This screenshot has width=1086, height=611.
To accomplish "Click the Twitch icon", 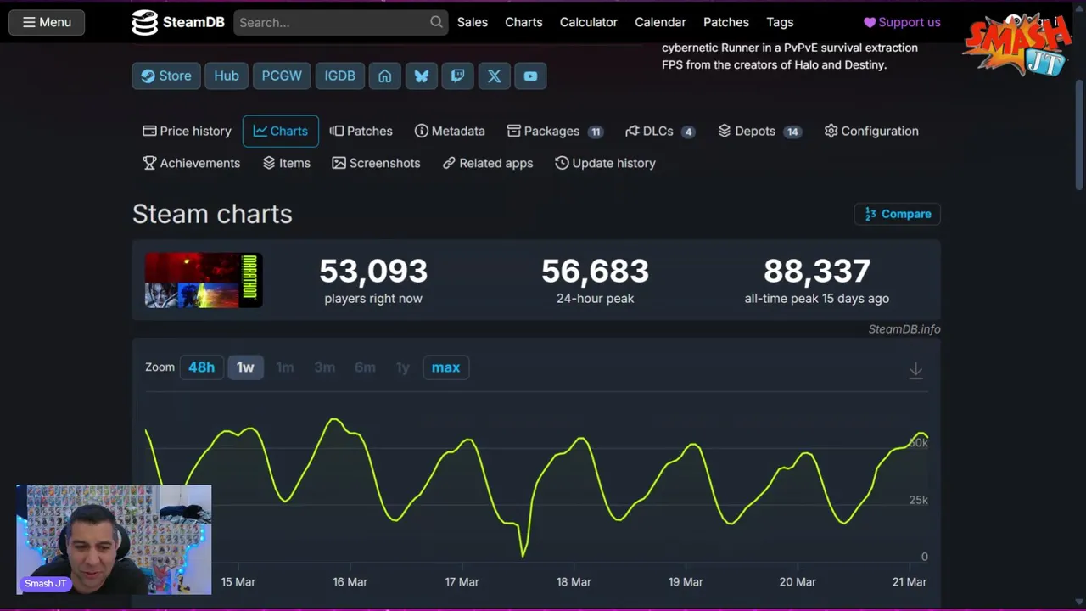I will click(458, 76).
